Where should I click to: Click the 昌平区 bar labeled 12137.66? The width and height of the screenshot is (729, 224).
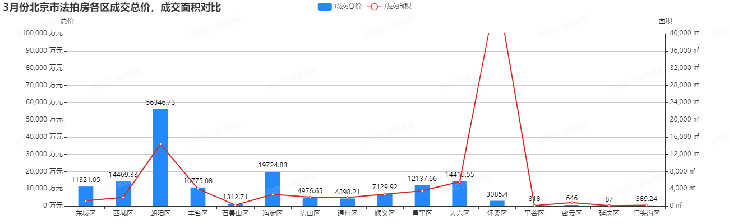click(422, 195)
